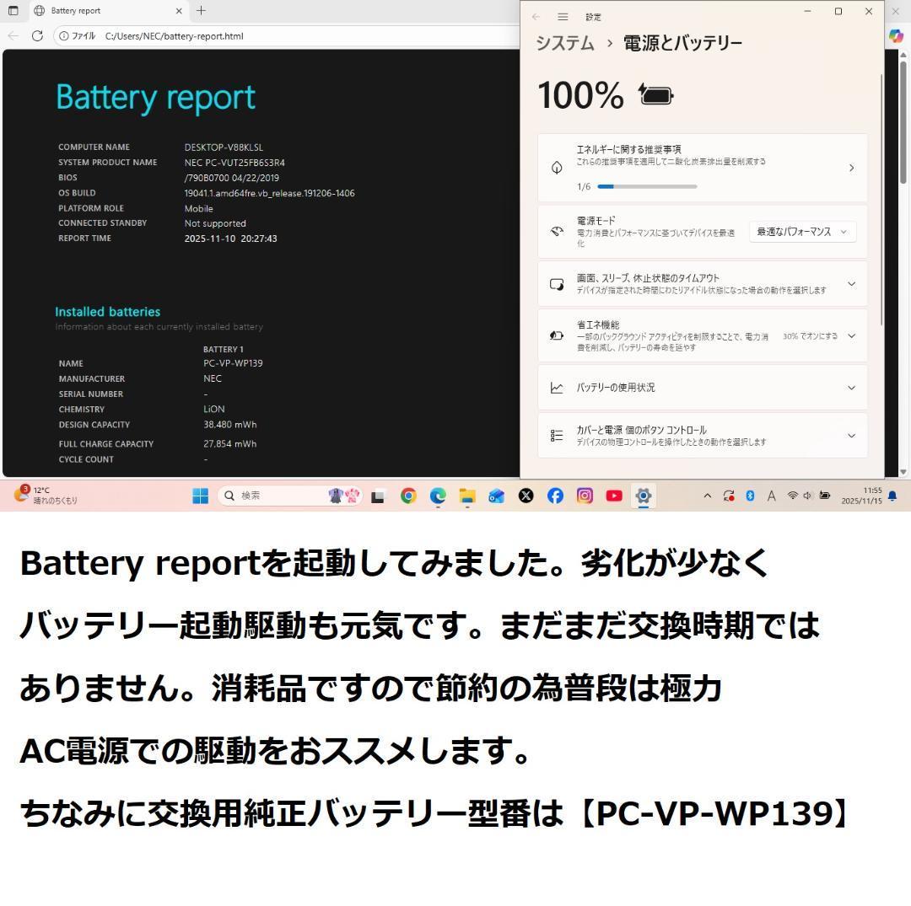Open the browser Copilot icon
Screen dimensions: 911x906
pos(896,36)
